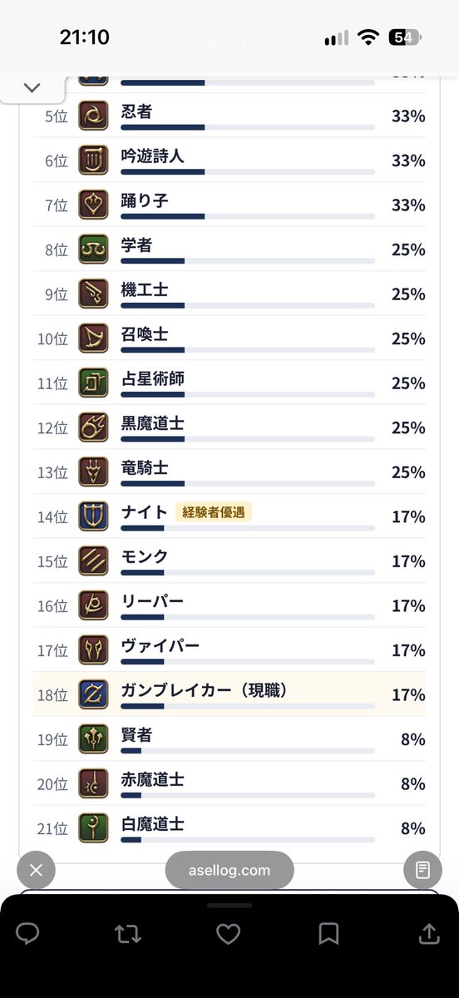Tap the Black Mage (黒魔道士) job icon
Image resolution: width=459 pixels, height=998 pixels.
click(93, 427)
